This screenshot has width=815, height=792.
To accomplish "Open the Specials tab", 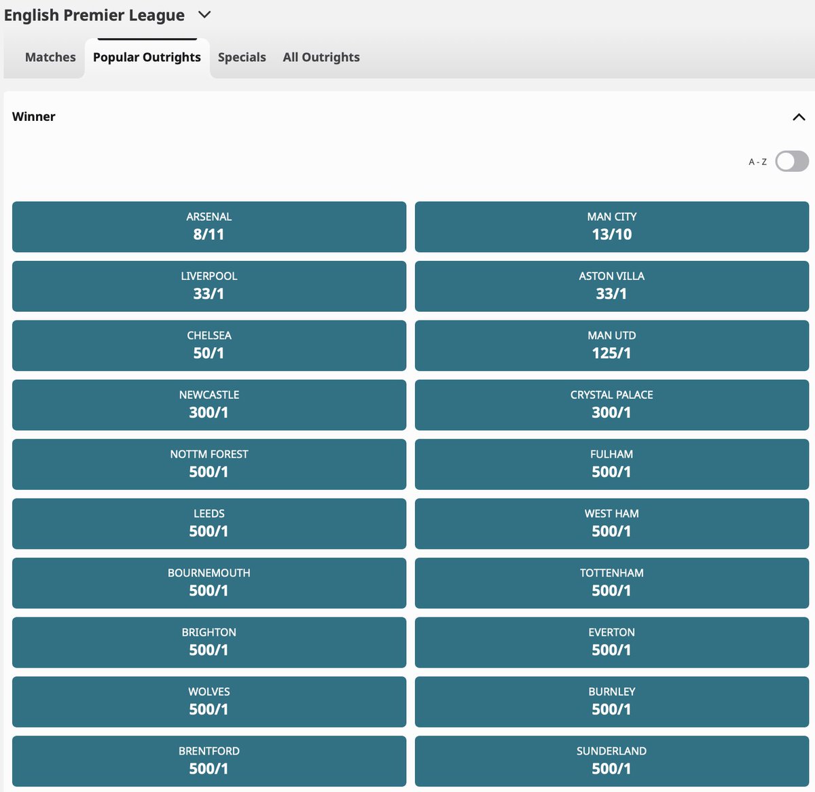I will pos(242,57).
